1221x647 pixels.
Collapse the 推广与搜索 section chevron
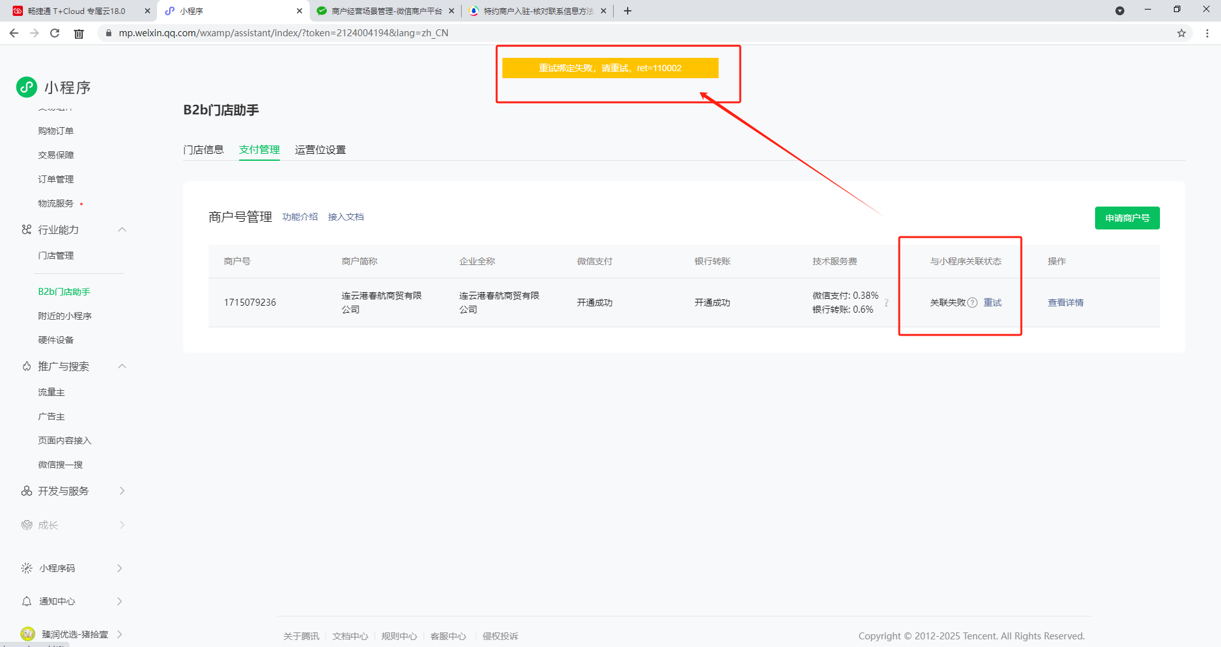(x=122, y=366)
